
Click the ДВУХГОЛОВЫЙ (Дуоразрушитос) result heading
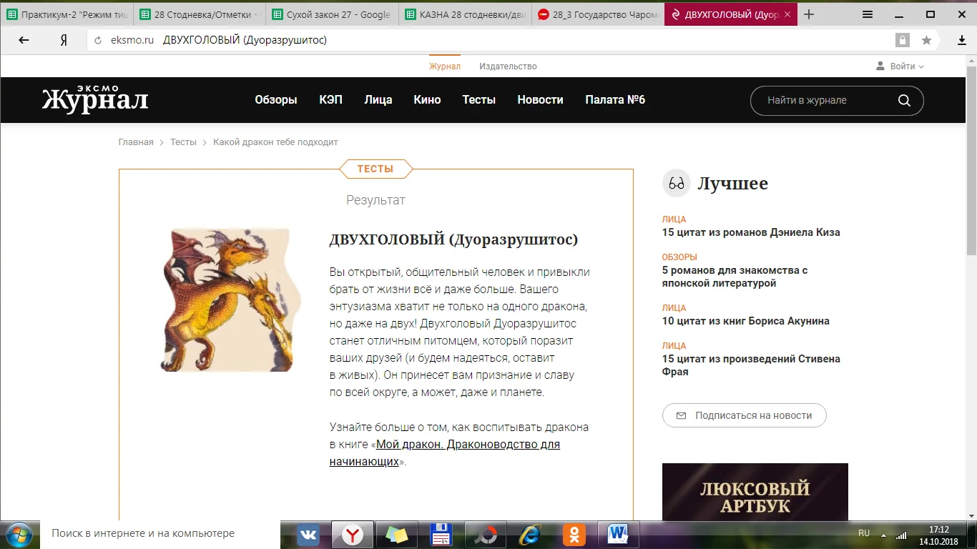click(x=453, y=239)
